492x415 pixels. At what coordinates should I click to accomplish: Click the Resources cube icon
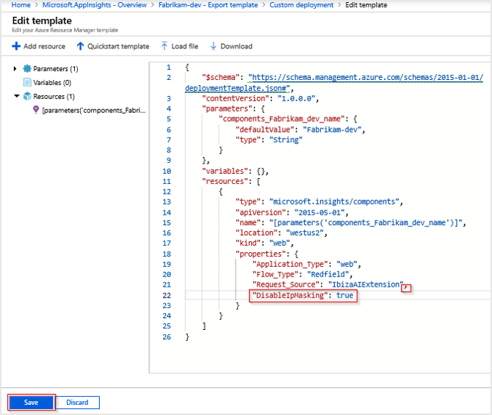pyautogui.click(x=27, y=96)
